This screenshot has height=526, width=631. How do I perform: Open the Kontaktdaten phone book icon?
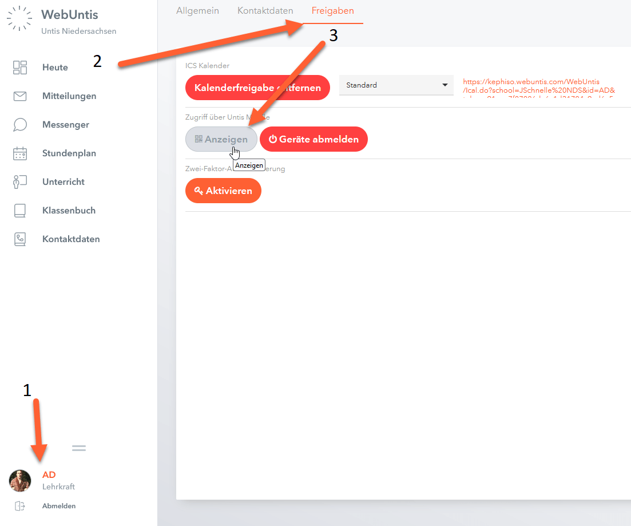point(19,239)
